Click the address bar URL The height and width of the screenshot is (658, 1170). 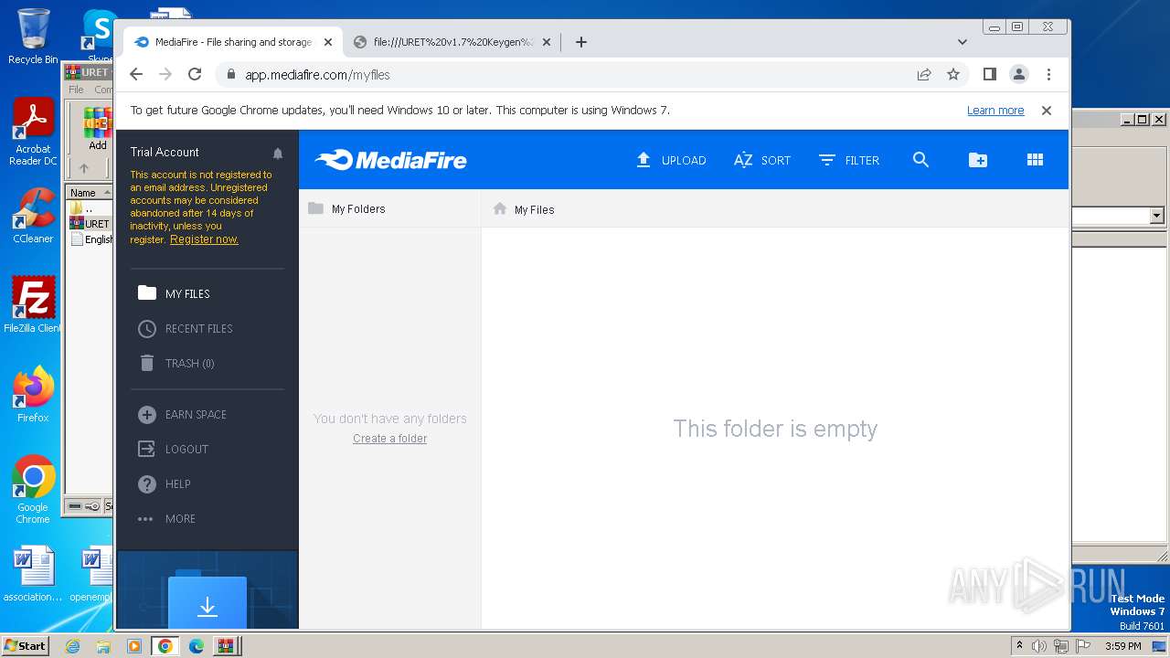[x=317, y=75]
